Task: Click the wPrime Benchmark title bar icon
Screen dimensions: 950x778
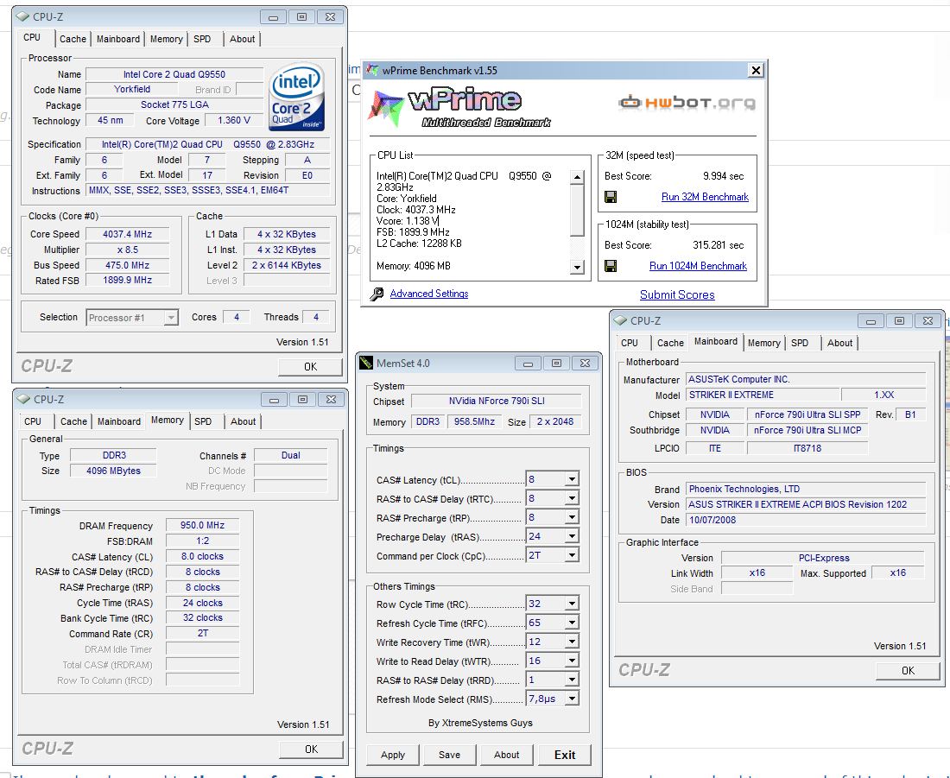Action: click(x=372, y=70)
